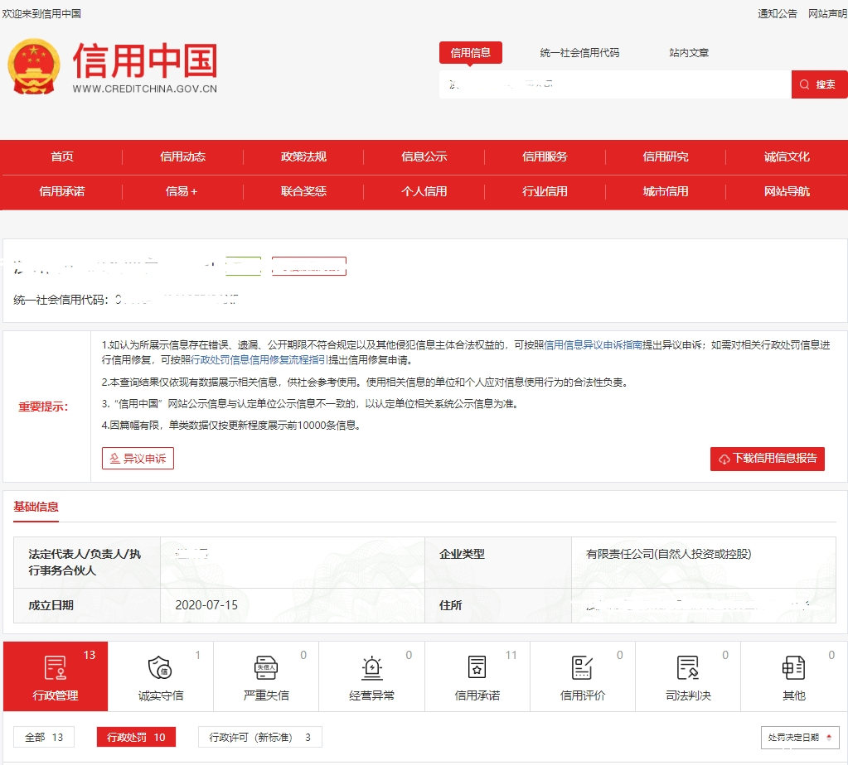Image resolution: width=848 pixels, height=765 pixels.
Task: Expand the 处罚决定日期 sort dropdown
Action: 799,738
